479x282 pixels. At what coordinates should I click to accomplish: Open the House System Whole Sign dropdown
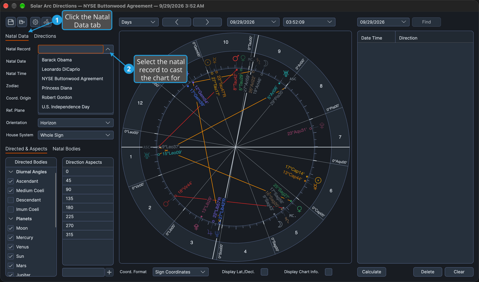coord(76,135)
